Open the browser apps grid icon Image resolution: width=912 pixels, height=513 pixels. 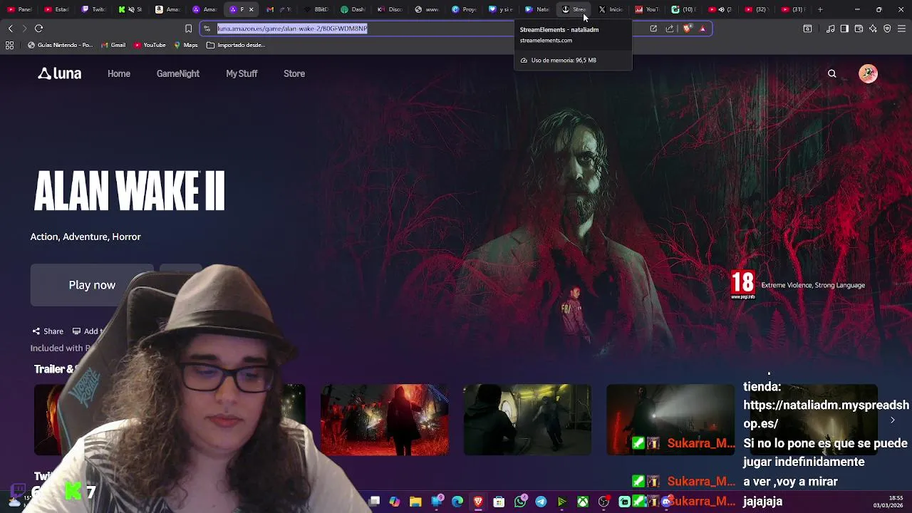(9, 45)
